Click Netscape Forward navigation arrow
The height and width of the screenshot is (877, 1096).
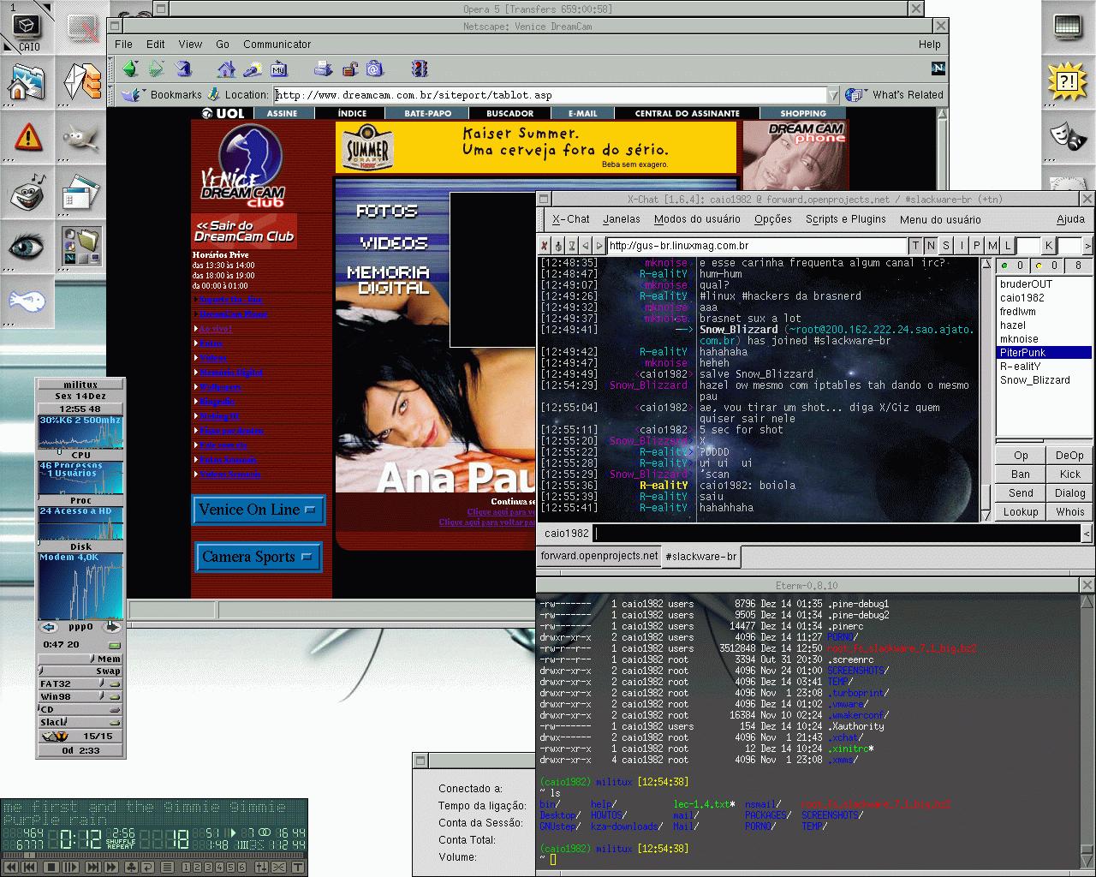(x=156, y=69)
